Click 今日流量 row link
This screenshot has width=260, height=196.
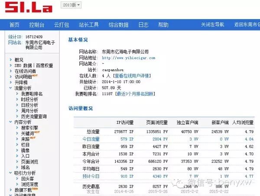click(91, 139)
